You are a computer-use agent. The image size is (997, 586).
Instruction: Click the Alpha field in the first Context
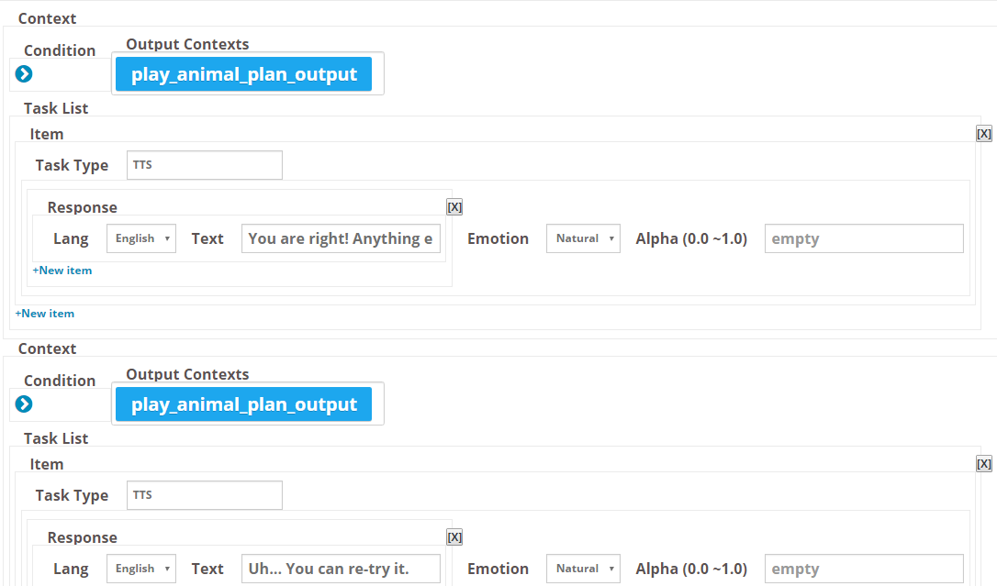pos(864,238)
